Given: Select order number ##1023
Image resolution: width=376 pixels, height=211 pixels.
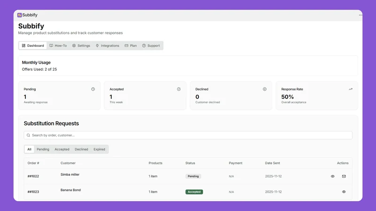Looking at the screenshot, I should pos(33,192).
